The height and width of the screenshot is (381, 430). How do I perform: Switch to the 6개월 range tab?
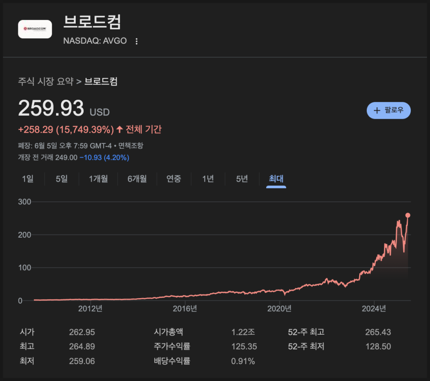tap(137, 179)
